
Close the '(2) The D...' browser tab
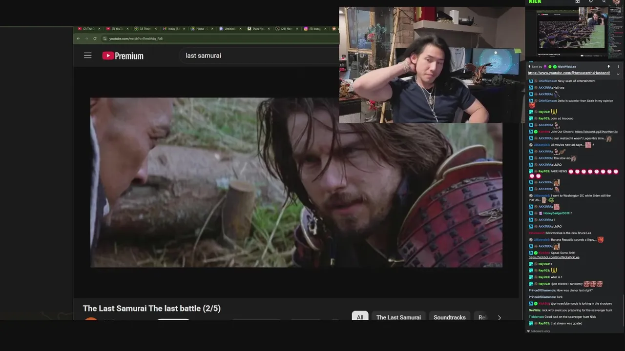point(99,29)
